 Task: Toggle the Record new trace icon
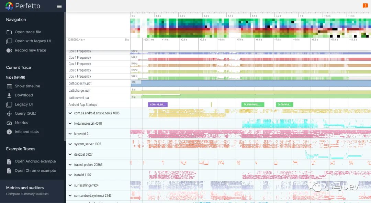pyautogui.click(x=9, y=50)
